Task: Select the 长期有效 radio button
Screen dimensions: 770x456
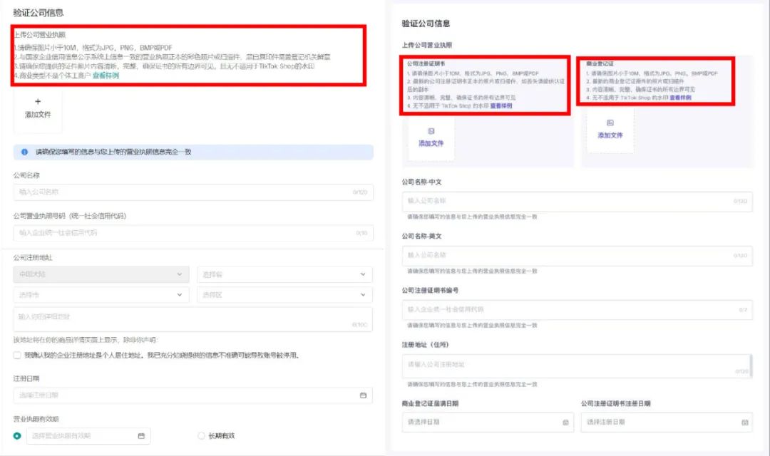Action: [202, 435]
